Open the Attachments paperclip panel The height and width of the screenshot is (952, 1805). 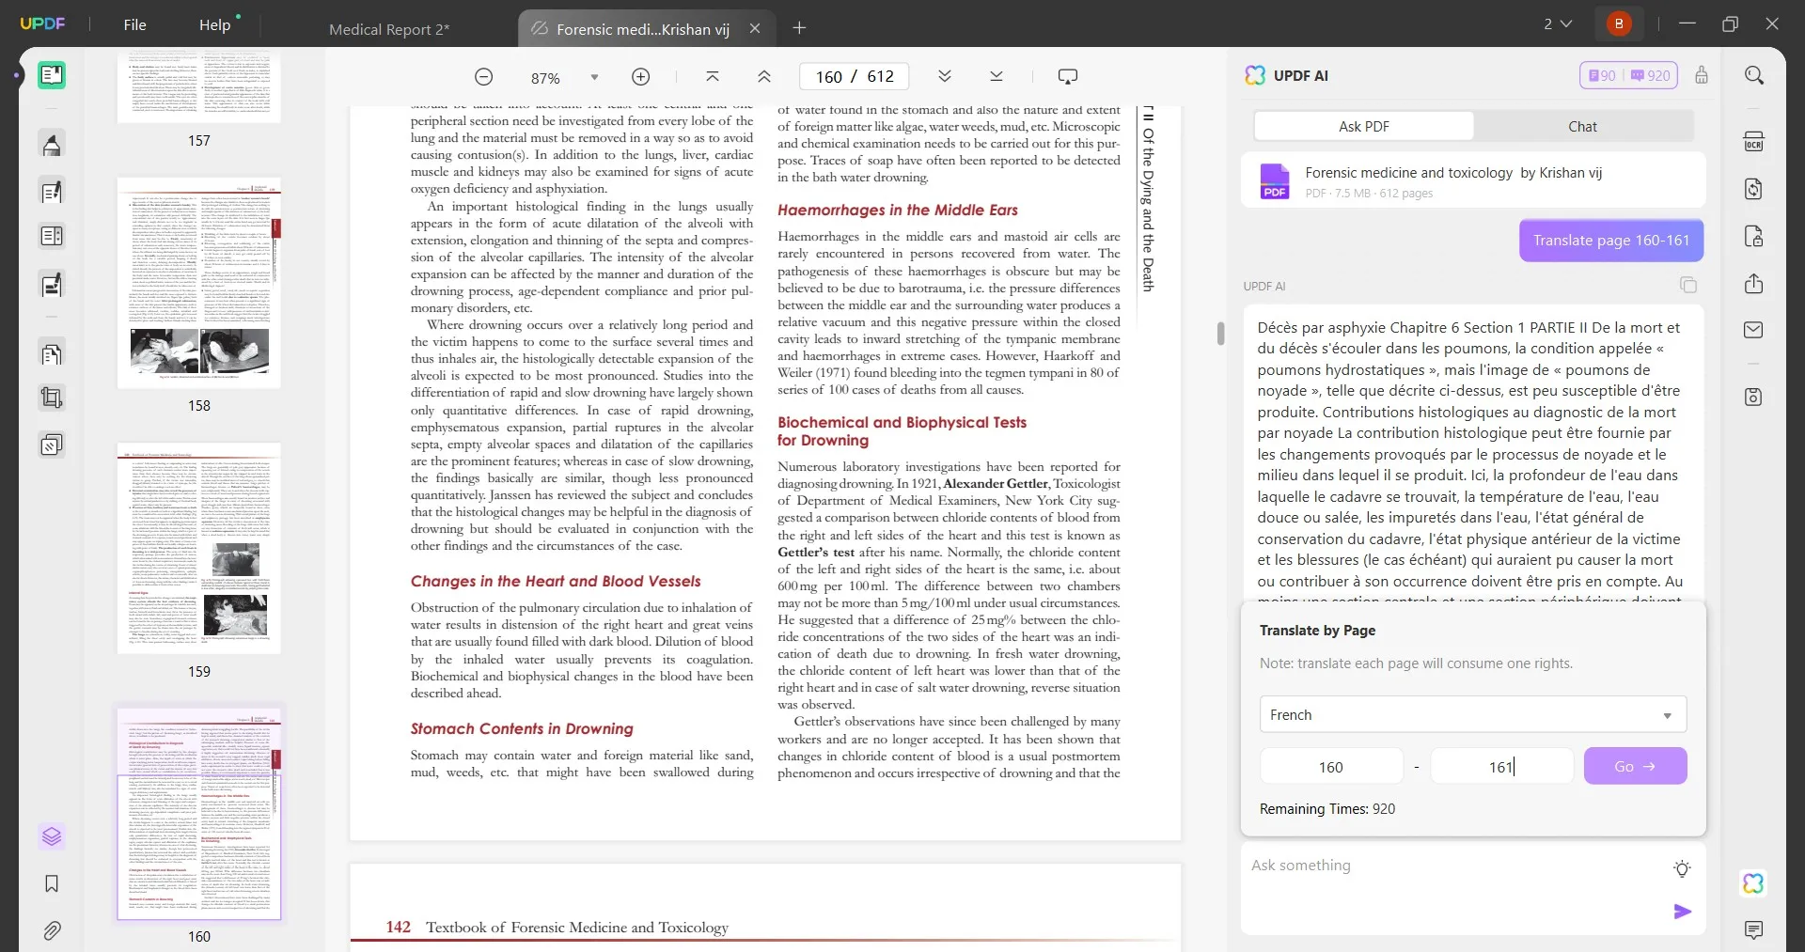click(52, 930)
